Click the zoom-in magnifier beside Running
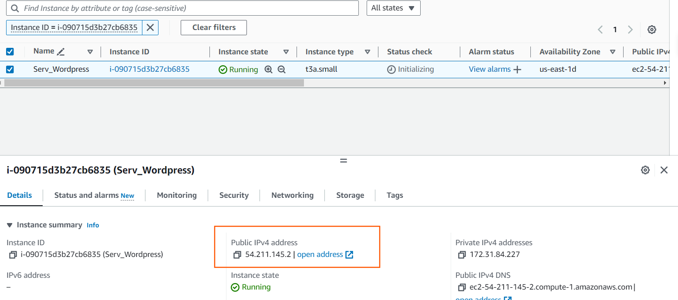Image resolution: width=678 pixels, height=300 pixels. pos(269,70)
